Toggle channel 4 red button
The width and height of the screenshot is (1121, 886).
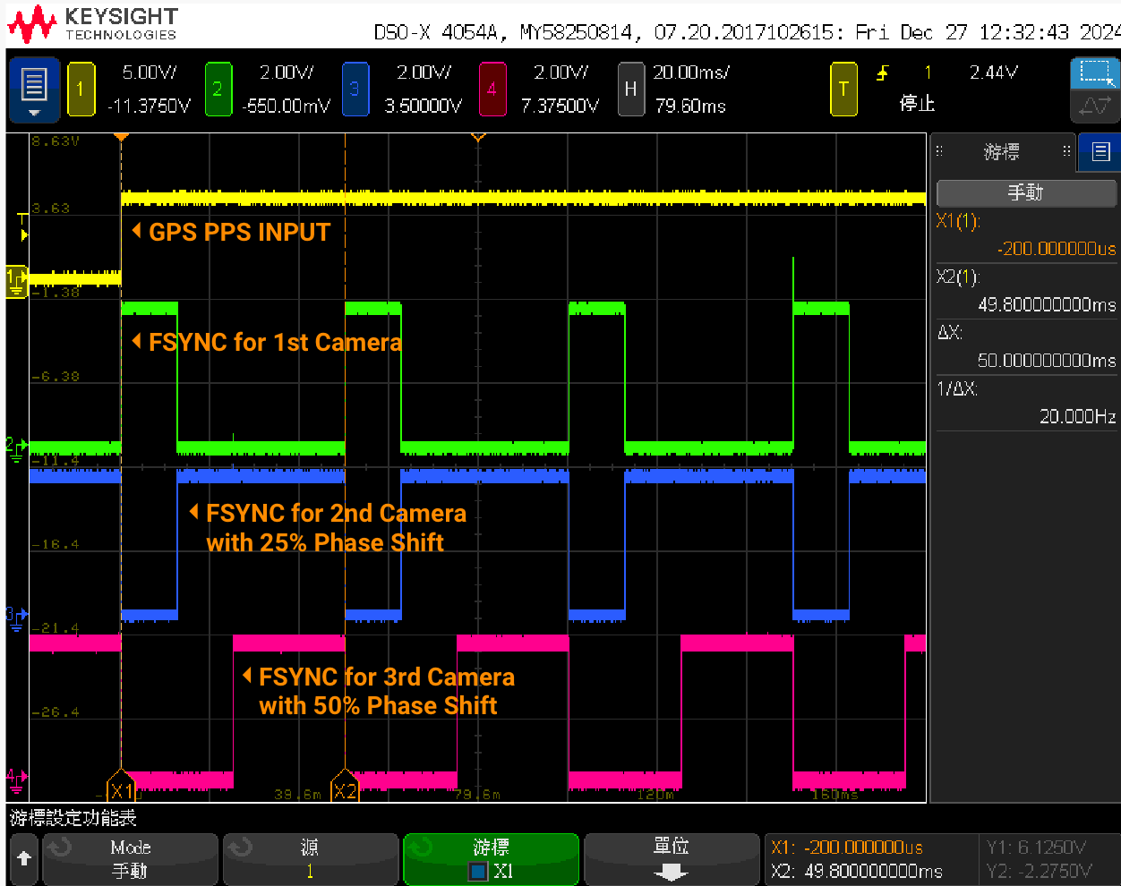tap(492, 89)
